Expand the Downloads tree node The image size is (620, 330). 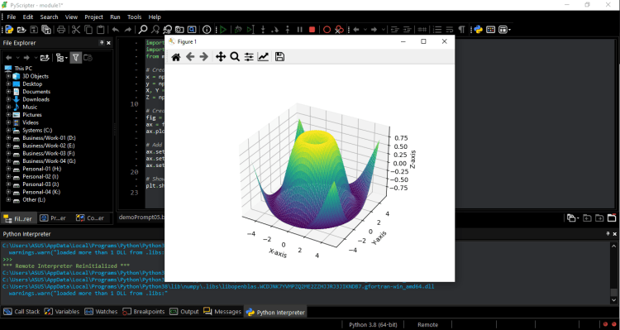8,99
